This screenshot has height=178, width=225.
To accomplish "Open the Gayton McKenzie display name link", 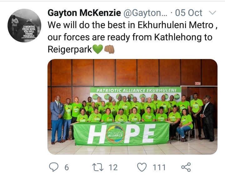I will (x=84, y=13).
